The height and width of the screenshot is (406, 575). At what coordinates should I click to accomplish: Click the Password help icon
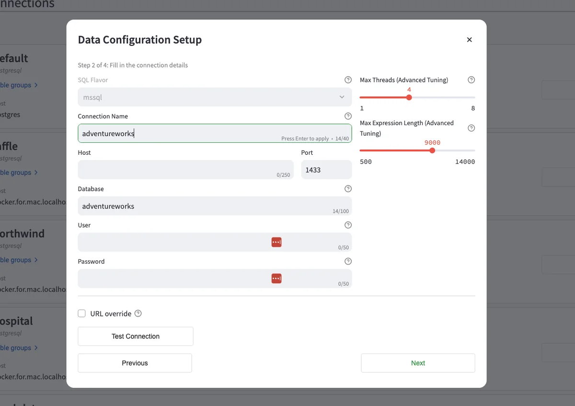coord(348,262)
